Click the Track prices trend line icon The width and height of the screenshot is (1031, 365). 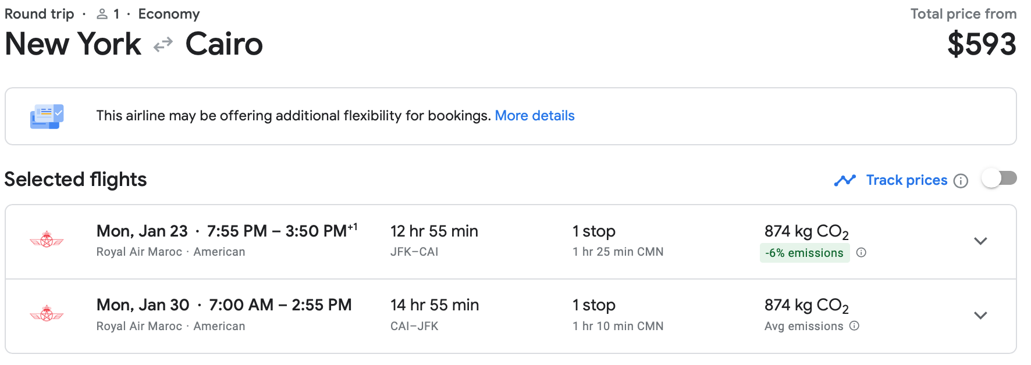[x=845, y=180]
